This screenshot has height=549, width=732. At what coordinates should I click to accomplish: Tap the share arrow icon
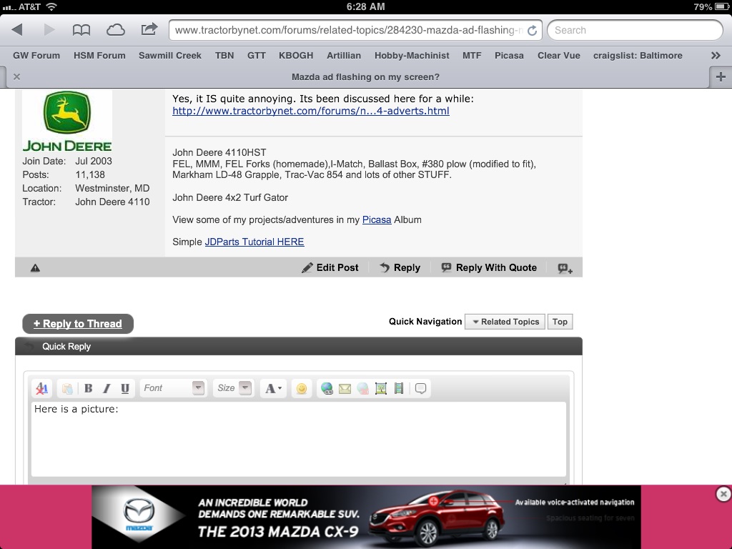149,29
